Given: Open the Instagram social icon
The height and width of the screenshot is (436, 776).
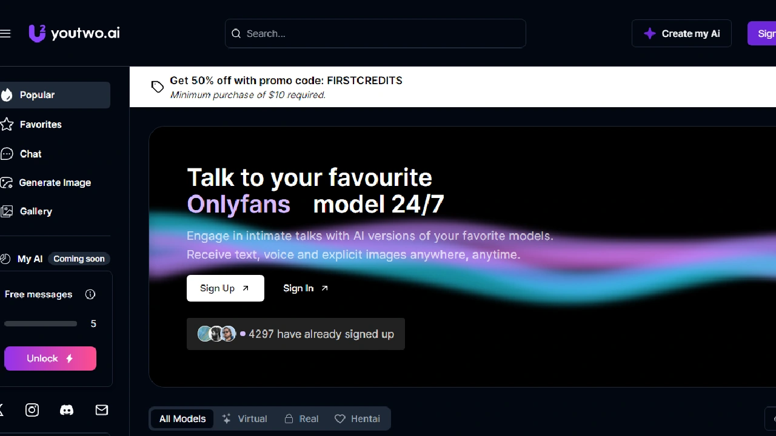Looking at the screenshot, I should click(x=32, y=410).
